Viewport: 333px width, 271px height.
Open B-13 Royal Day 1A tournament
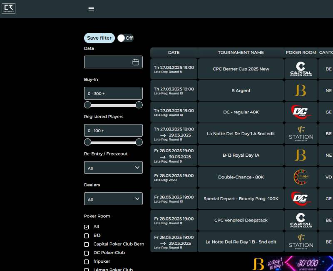pyautogui.click(x=241, y=156)
